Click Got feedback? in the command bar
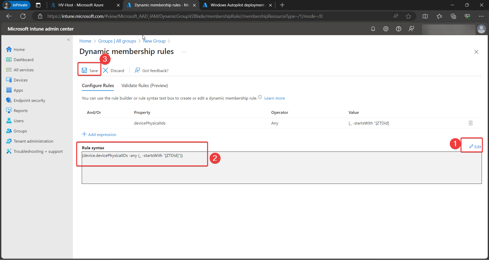489x260 pixels. coord(152,71)
